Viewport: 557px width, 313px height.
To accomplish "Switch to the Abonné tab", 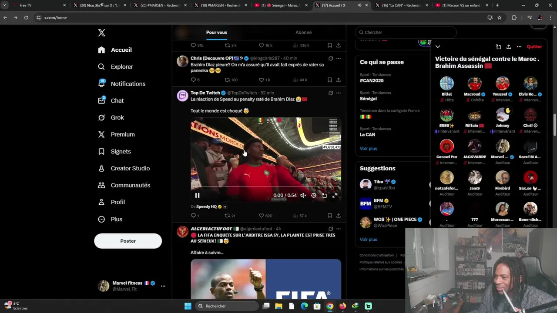I will [x=303, y=32].
